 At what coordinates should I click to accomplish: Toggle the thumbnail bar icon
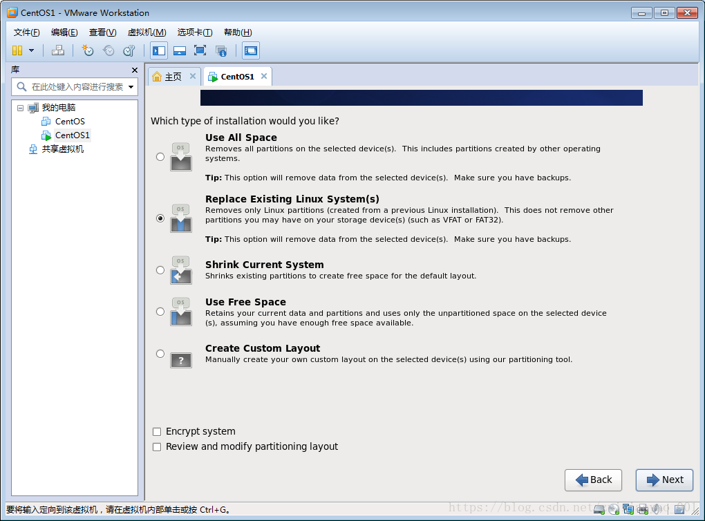point(180,50)
